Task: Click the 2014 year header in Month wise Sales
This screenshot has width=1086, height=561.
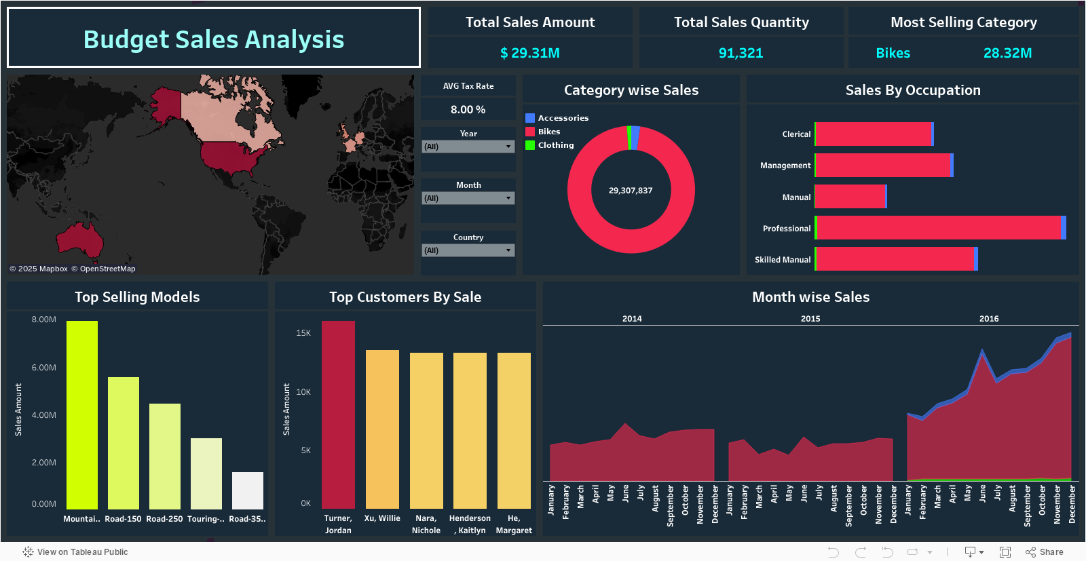Action: point(632,319)
